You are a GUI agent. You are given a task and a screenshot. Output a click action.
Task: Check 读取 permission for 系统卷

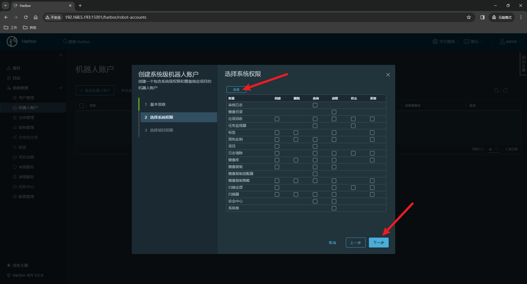point(334,208)
